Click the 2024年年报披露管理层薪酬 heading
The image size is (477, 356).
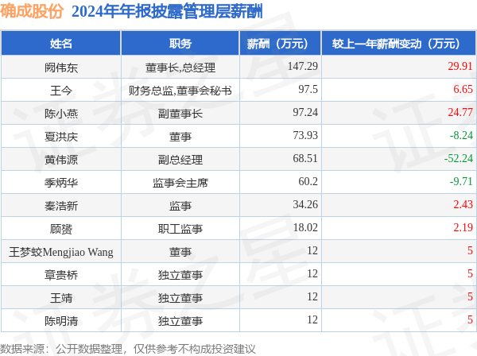(x=167, y=12)
